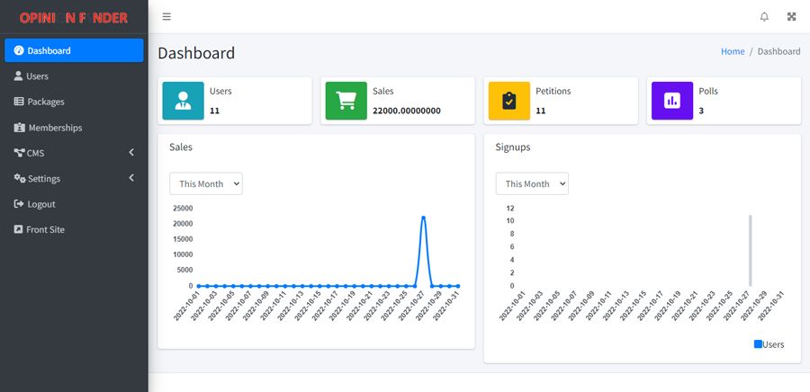
Task: Expand the CMS submenu chevron
Action: (131, 152)
